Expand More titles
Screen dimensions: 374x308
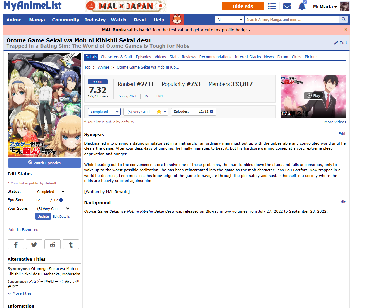coord(20,293)
